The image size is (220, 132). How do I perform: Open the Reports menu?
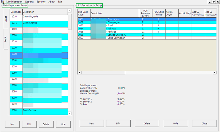(30, 2)
